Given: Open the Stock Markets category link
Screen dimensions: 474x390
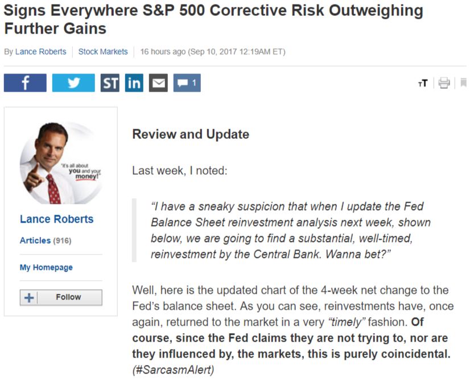Looking at the screenshot, I should (x=103, y=52).
